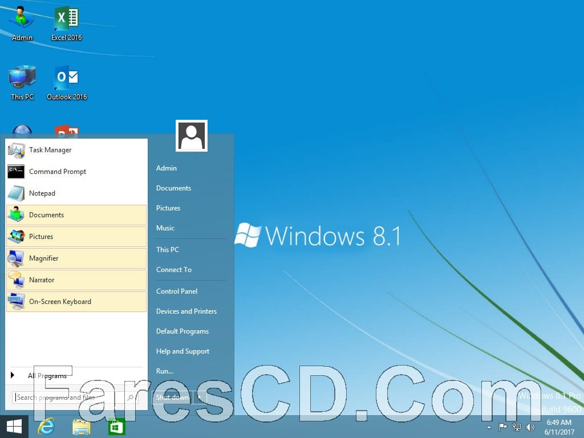Open Command Prompt from the Start menu
Viewport: 584px width, 438px height.
click(x=76, y=172)
